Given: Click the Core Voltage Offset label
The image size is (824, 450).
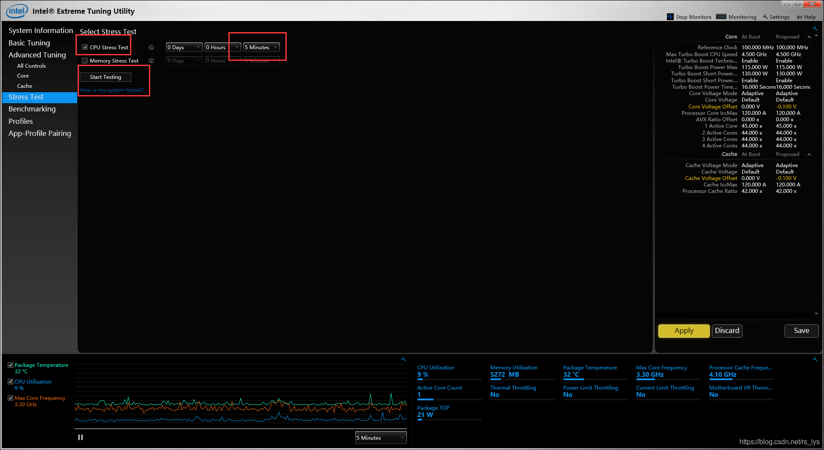Looking at the screenshot, I should (x=712, y=107).
